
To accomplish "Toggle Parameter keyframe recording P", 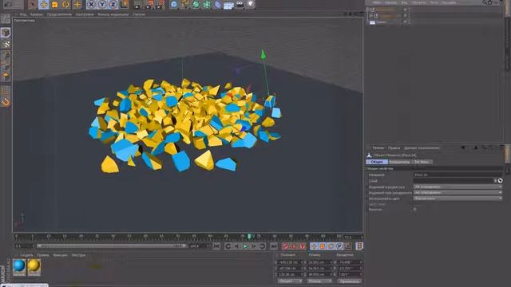I will [339, 246].
